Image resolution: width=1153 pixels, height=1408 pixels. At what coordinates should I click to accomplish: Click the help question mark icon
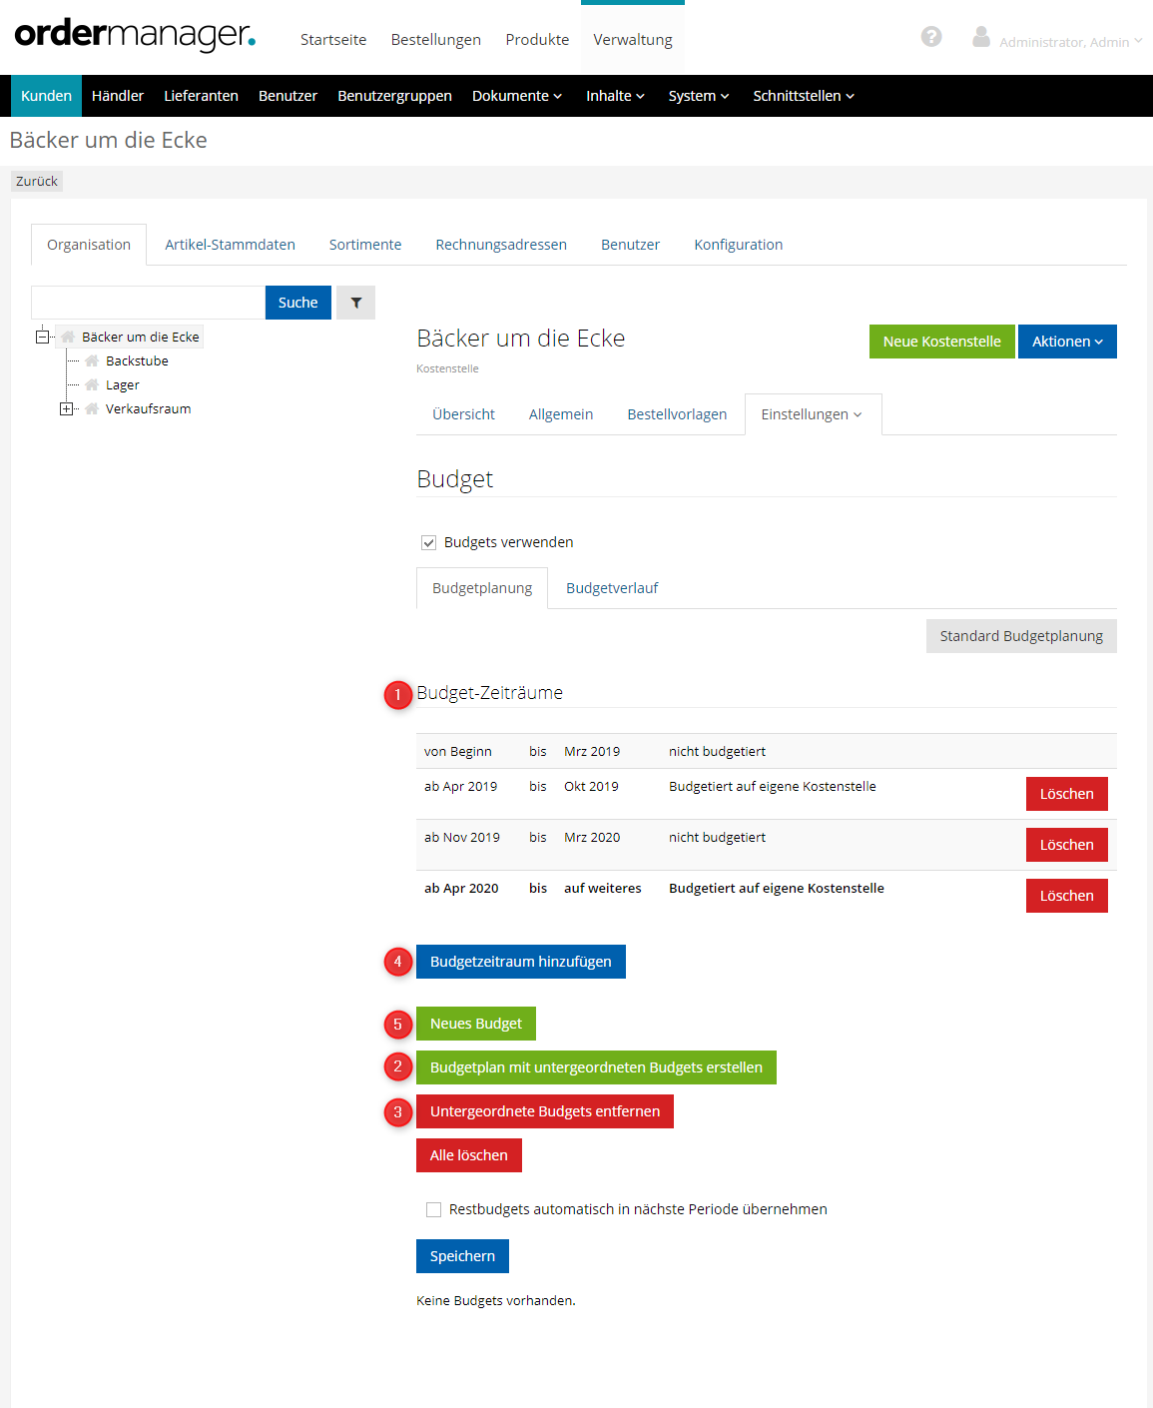[x=930, y=37]
